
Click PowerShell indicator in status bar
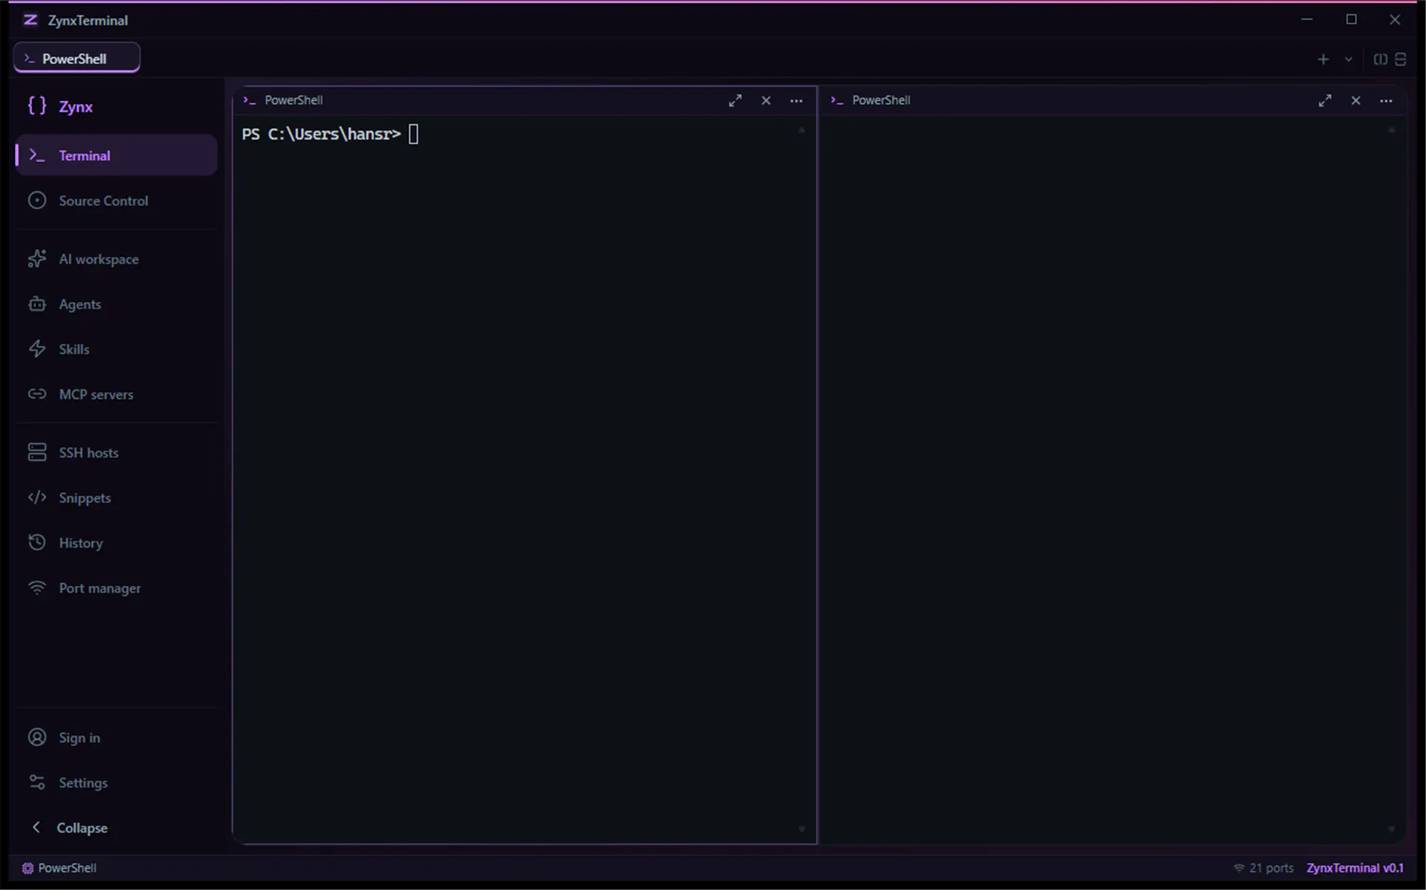tap(59, 868)
